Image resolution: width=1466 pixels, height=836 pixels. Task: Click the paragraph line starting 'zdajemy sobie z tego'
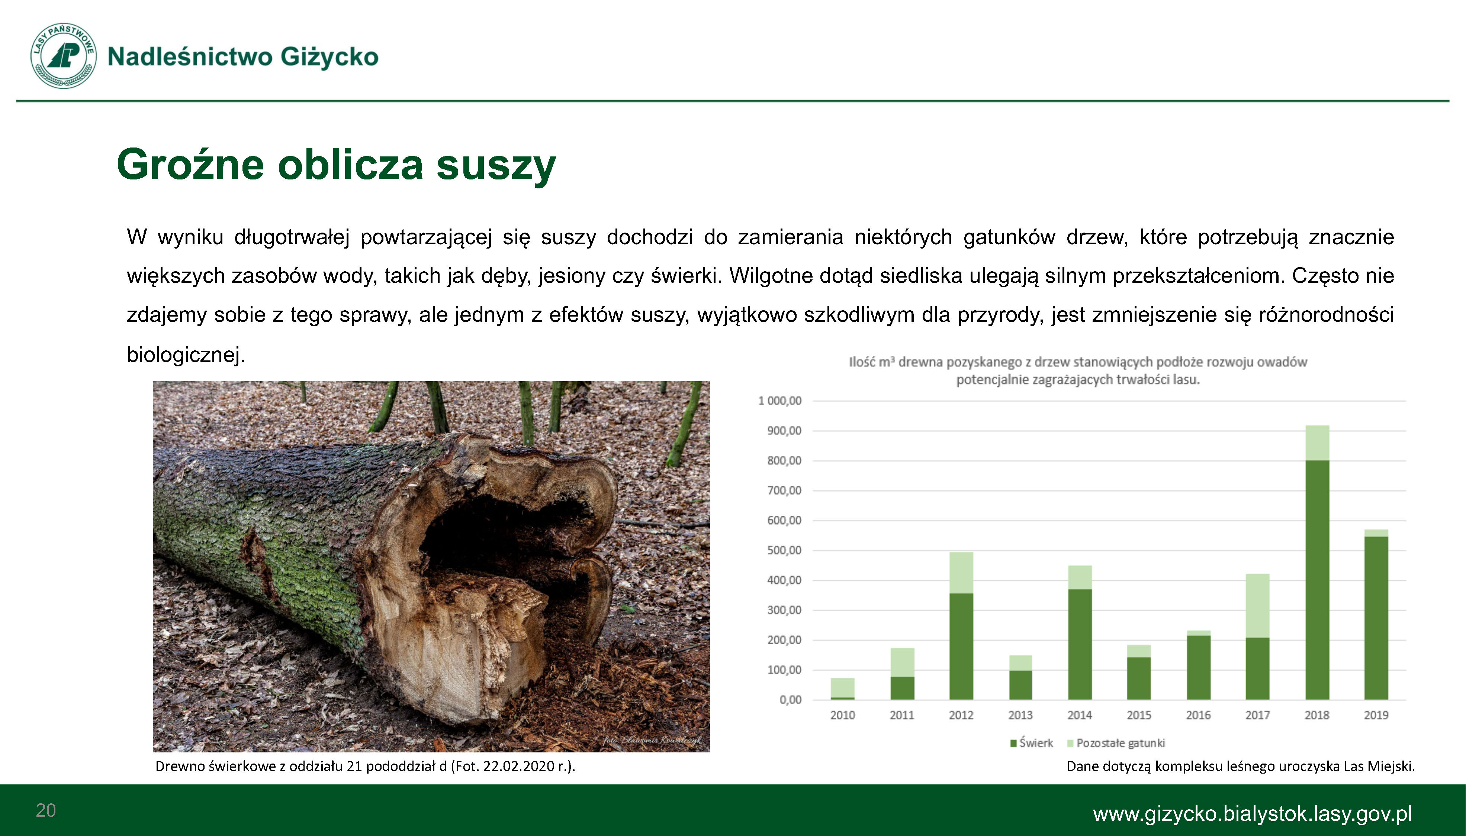(x=760, y=315)
